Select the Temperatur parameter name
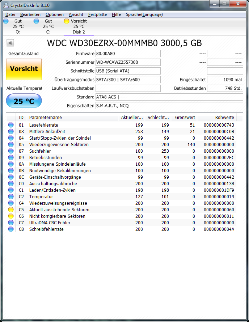Viewport: 249px width, 322px height. (x=41, y=197)
